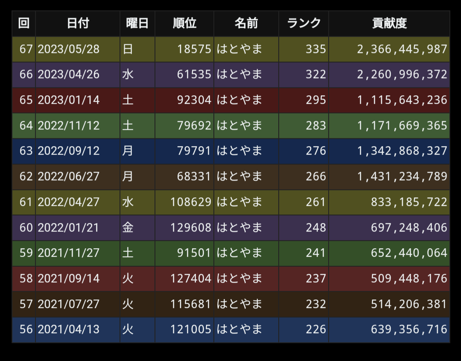This screenshot has width=461, height=361.
Task: Click round number 65 cell
Action: (26, 100)
